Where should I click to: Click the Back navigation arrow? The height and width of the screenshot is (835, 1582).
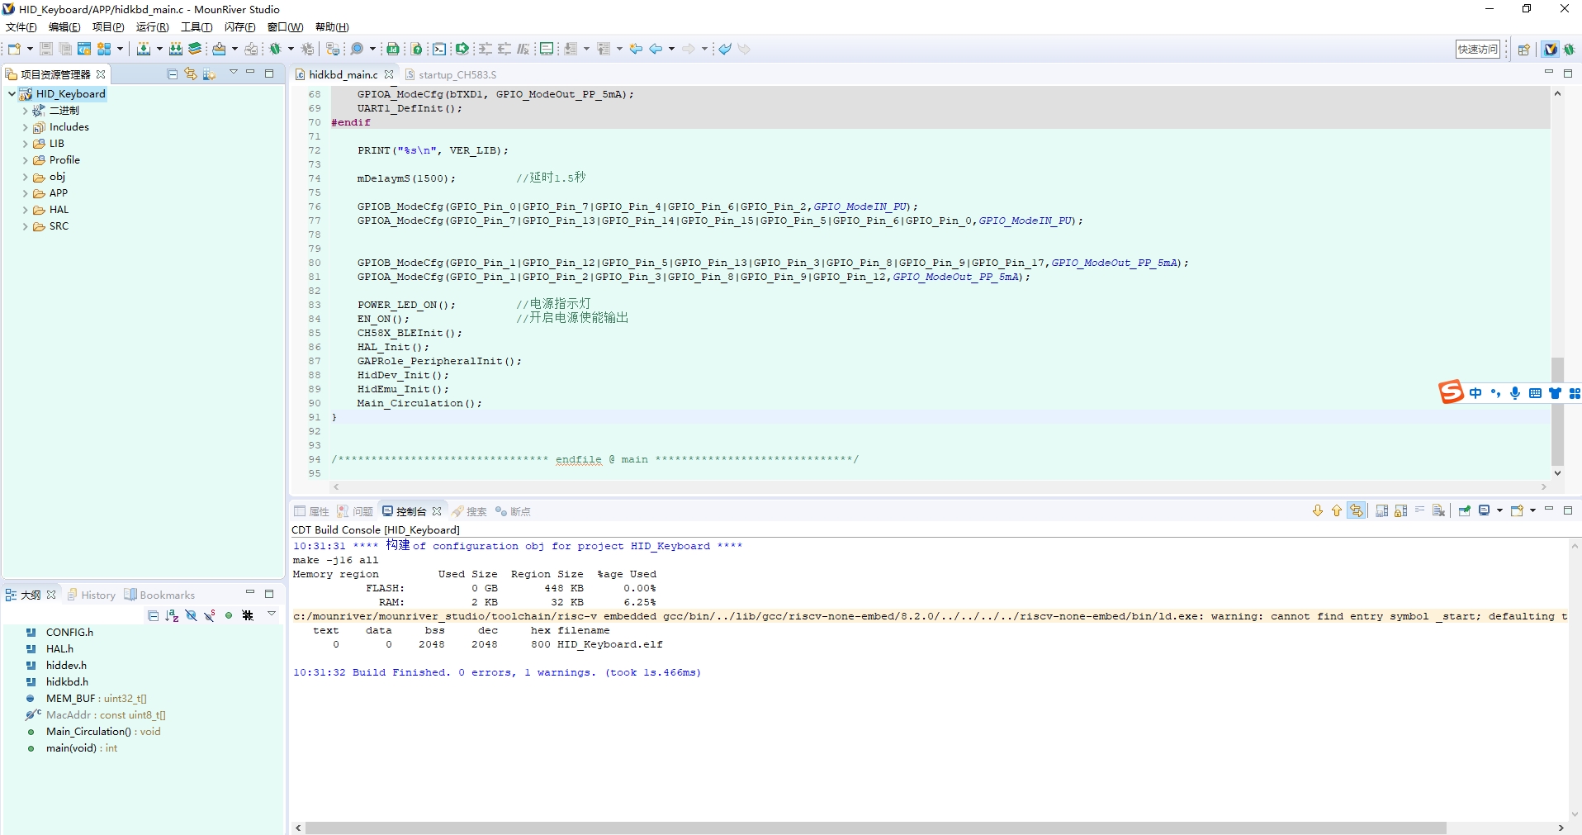(656, 50)
